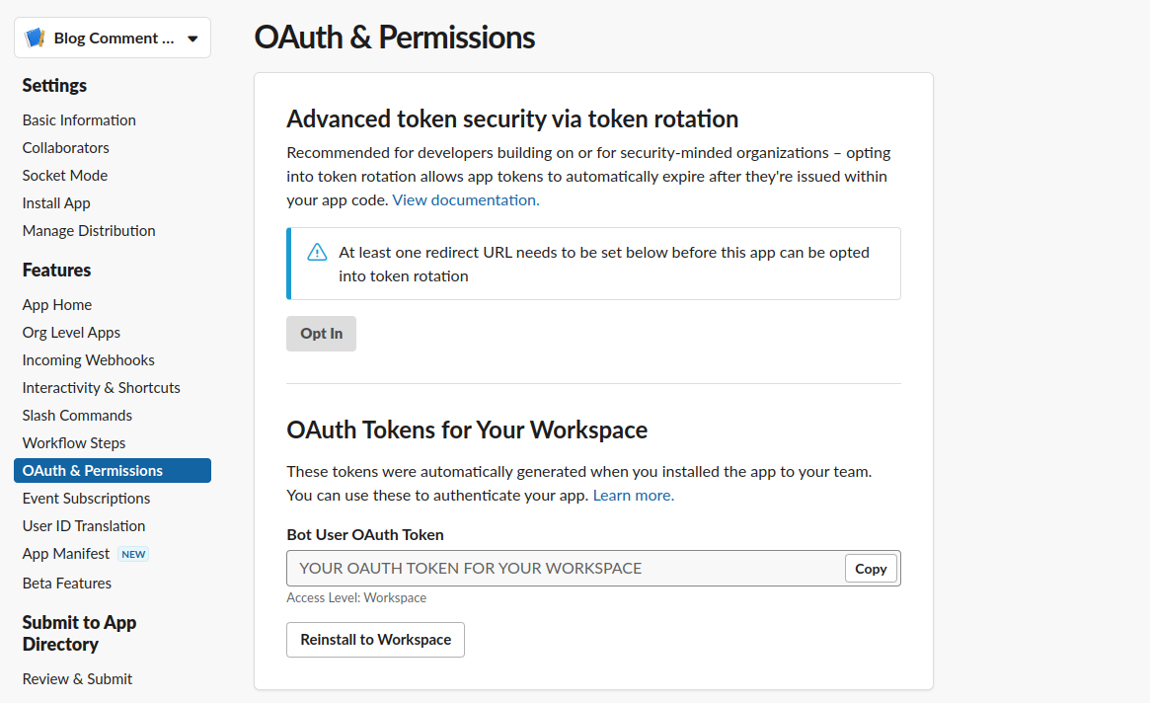1150x703 pixels.
Task: Click the Blog Comment app icon
Action: click(x=36, y=39)
